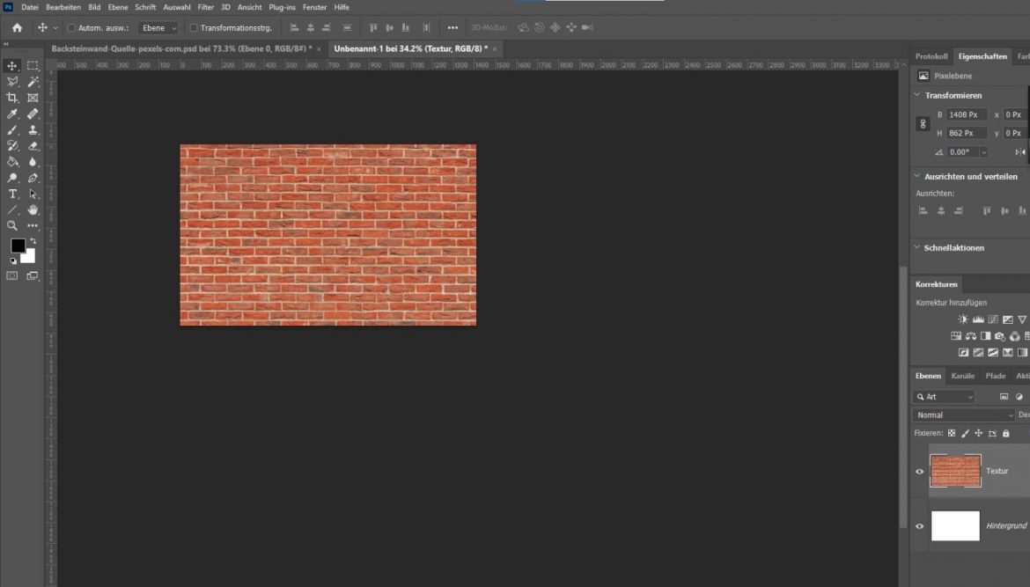This screenshot has height=587, width=1030.
Task: Select the Crop tool
Action: (x=11, y=98)
